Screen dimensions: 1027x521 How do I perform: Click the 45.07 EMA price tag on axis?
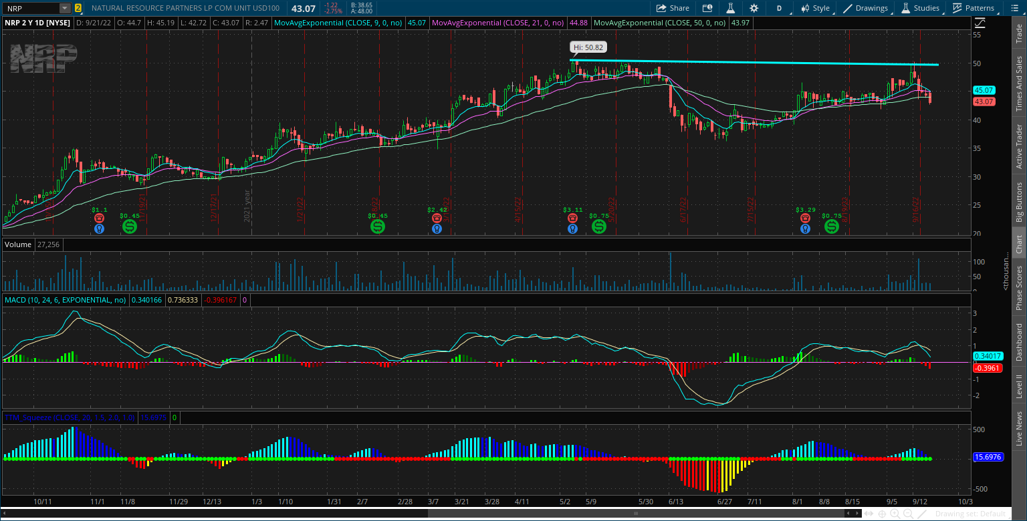[x=984, y=90]
